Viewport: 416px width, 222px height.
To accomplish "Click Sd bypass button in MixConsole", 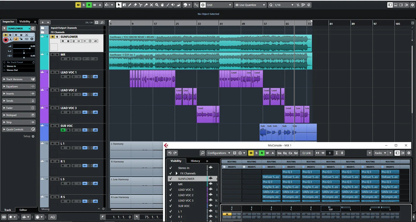I will (x=296, y=153).
